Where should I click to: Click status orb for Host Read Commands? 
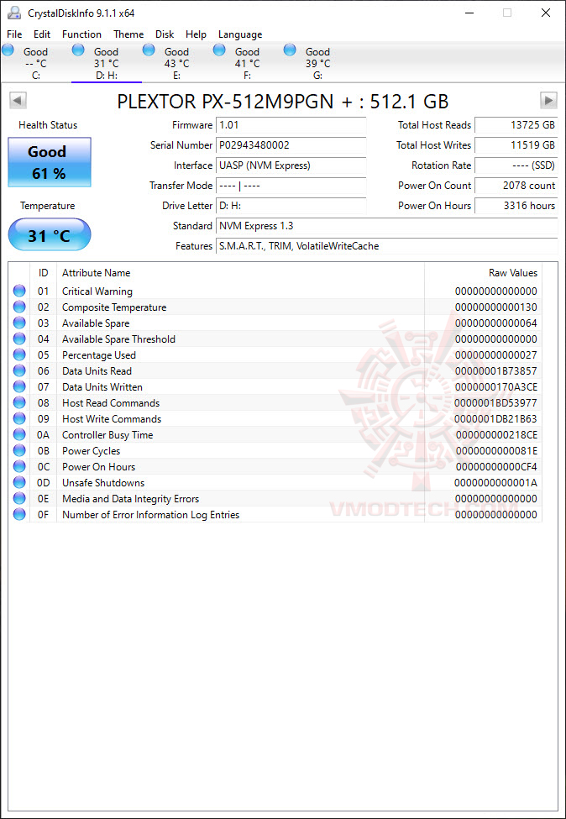click(19, 402)
